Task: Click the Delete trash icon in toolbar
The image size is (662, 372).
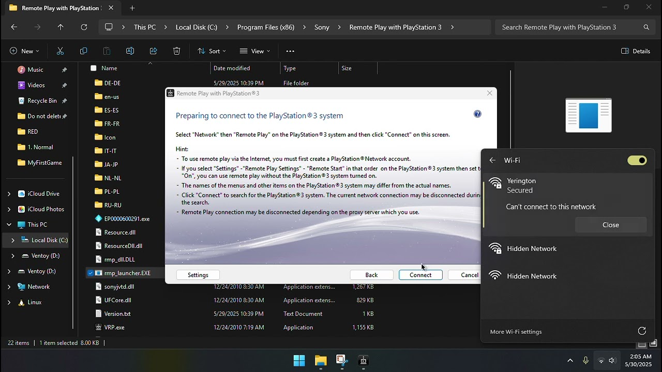Action: [x=176, y=51]
